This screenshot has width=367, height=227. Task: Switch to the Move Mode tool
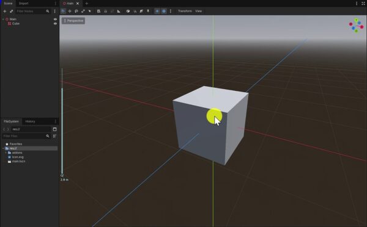pos(70,11)
